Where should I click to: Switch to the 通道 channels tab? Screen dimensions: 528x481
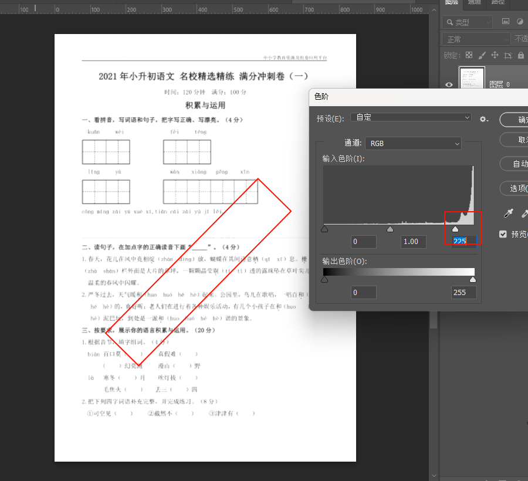475,3
